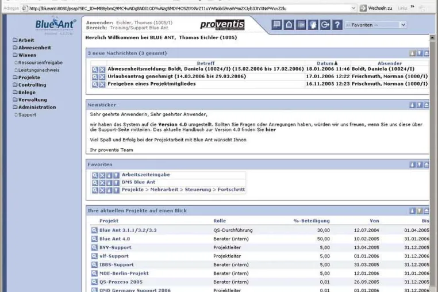Delete the Arbeitszeiteingabe favorite
Viewport: 438px width, 292px height.
(x=102, y=175)
